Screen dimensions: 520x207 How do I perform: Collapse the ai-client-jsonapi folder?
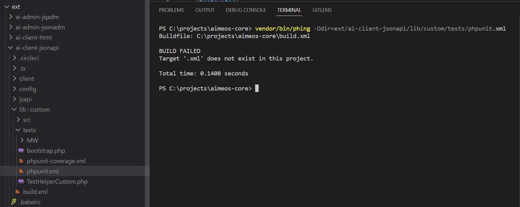point(10,48)
